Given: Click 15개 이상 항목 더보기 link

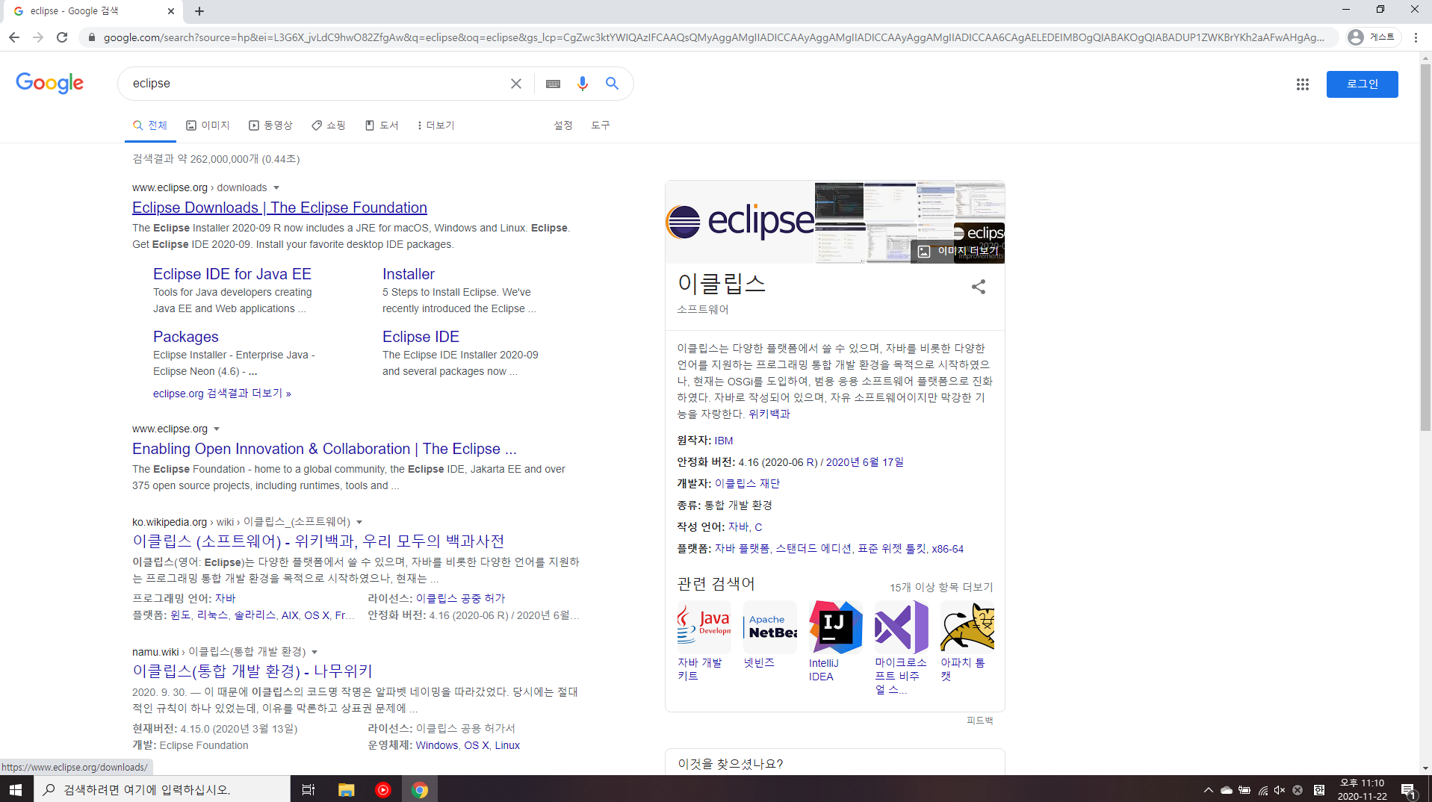Looking at the screenshot, I should coord(941,587).
